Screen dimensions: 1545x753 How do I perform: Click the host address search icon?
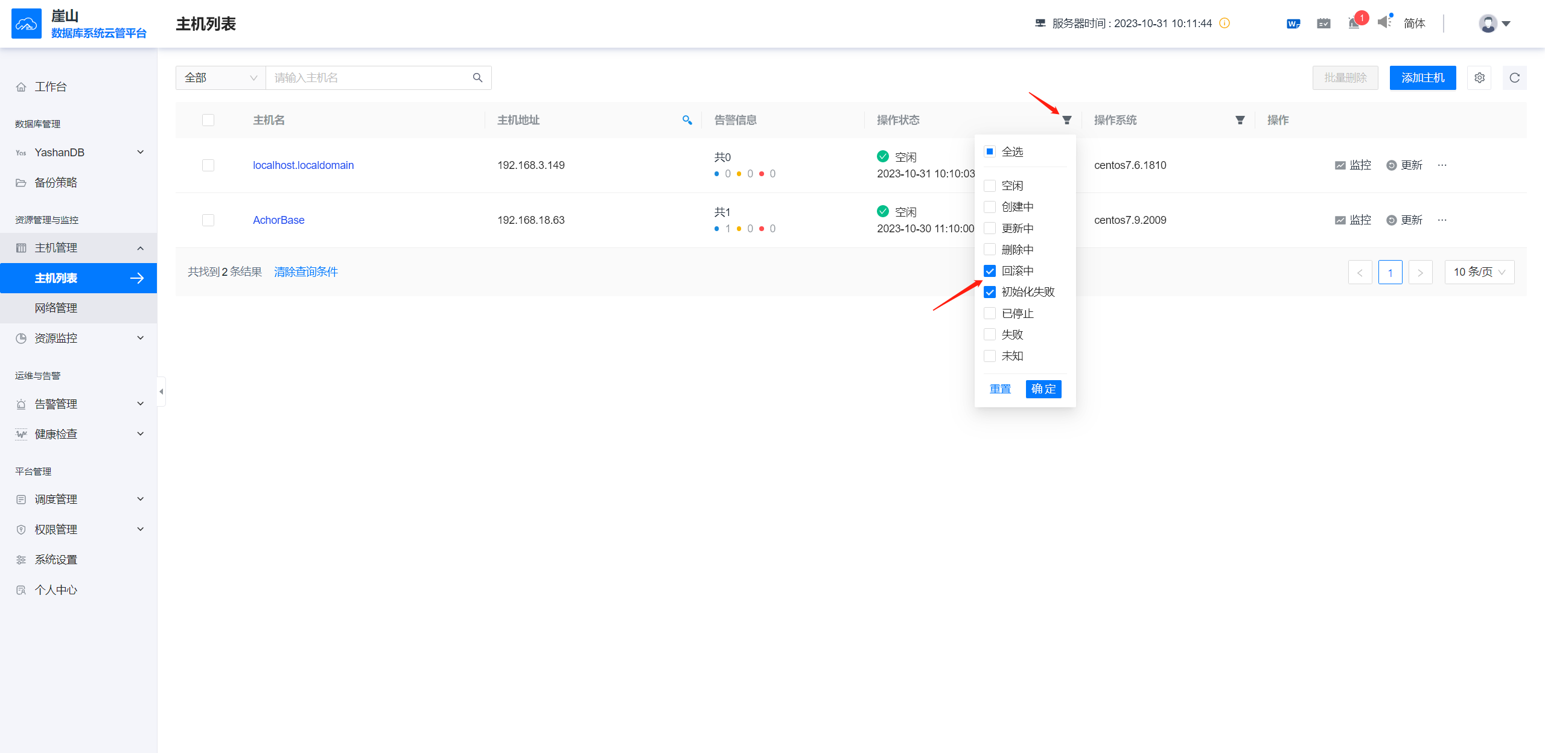(687, 120)
